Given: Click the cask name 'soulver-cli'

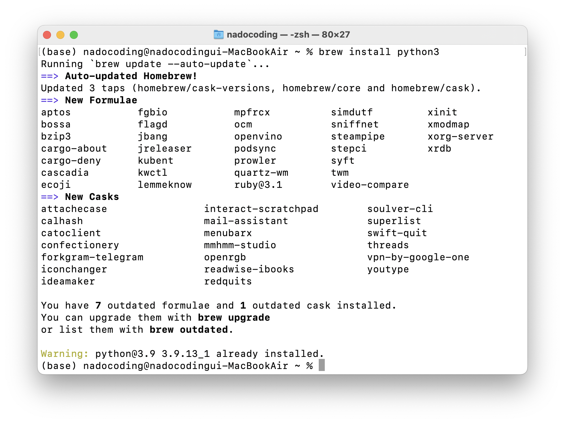Looking at the screenshot, I should click(x=400, y=209).
